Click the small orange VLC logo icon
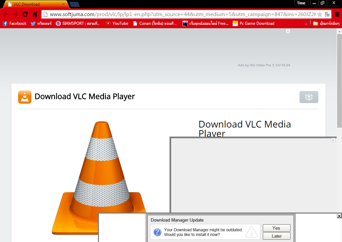The width and height of the screenshot is (342, 242). point(25,97)
